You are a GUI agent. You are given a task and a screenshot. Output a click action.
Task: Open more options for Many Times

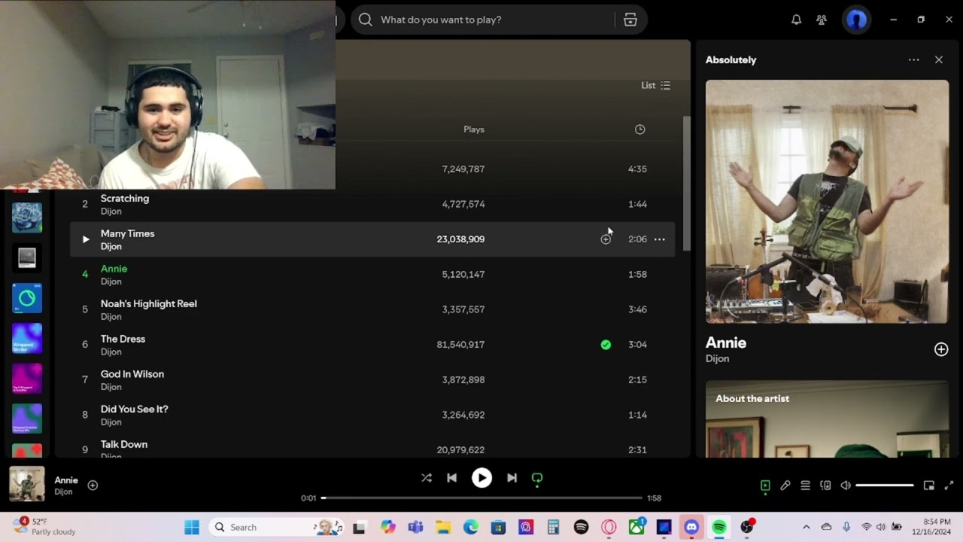coord(660,239)
